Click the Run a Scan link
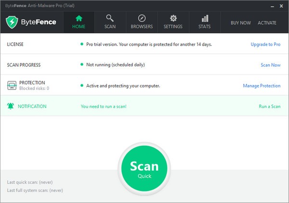The width and height of the screenshot is (289, 203). click(x=270, y=106)
